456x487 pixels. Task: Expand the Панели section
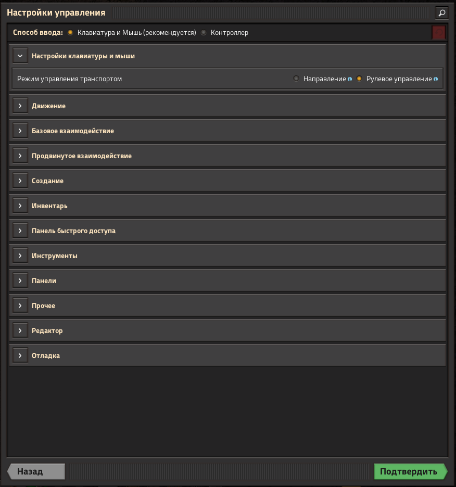[x=20, y=280]
